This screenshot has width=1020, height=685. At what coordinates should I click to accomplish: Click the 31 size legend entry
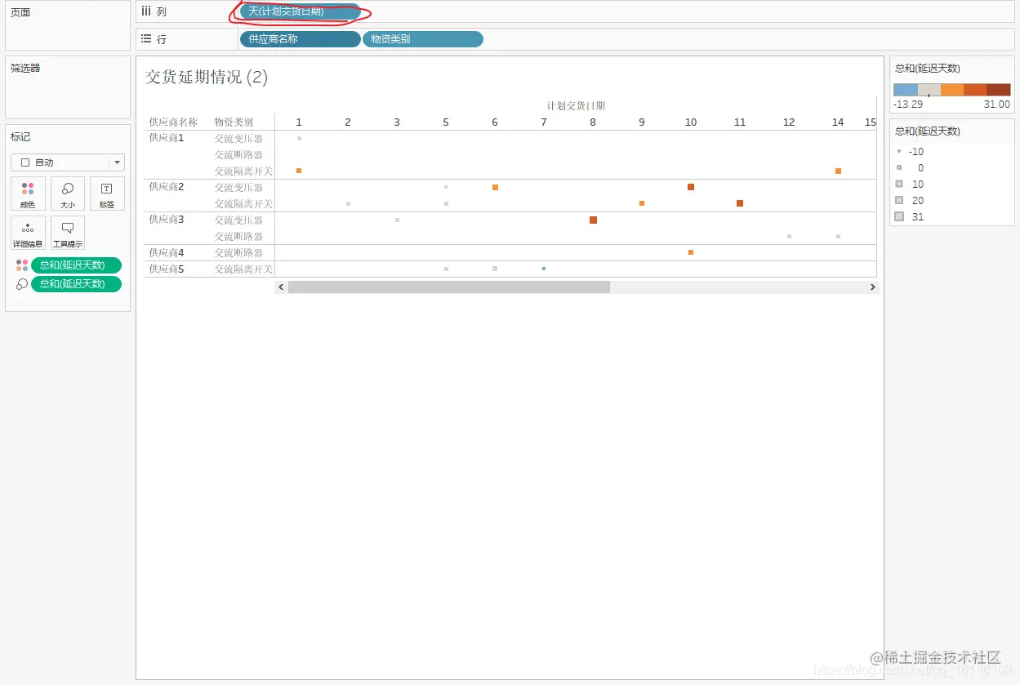tap(911, 217)
